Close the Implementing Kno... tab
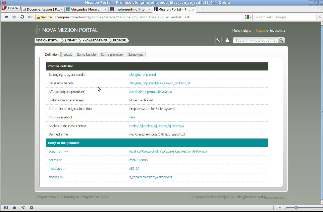This screenshot has height=212, width=323. [150, 10]
